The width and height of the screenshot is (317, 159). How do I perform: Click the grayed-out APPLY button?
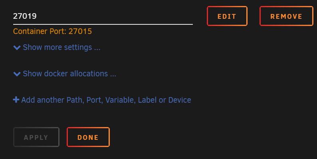36,137
